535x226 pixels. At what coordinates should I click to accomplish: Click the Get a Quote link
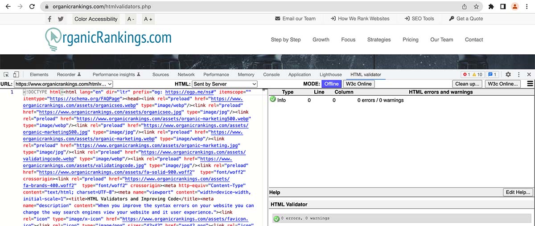point(466,19)
